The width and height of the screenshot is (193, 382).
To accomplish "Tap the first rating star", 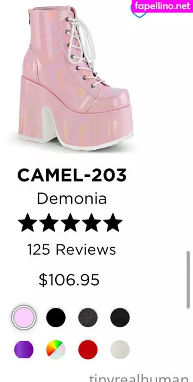I will (28, 222).
